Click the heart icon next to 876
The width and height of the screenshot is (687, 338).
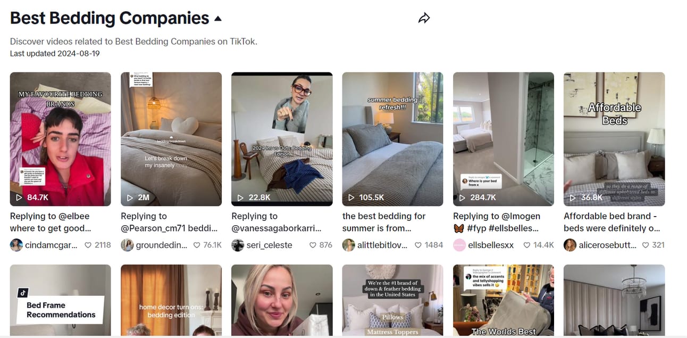[313, 245]
